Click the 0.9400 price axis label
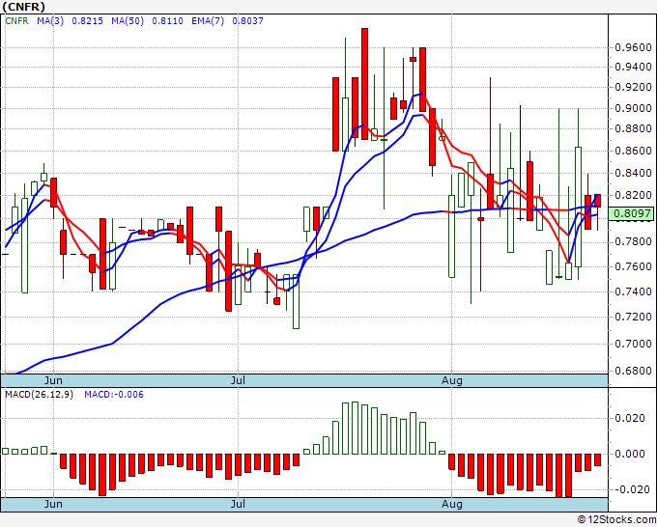 coord(633,67)
